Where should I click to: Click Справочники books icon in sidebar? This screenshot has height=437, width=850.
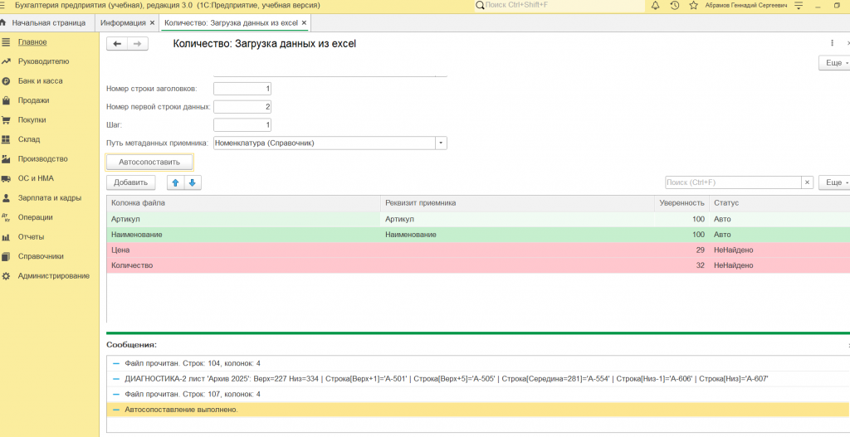coord(6,257)
